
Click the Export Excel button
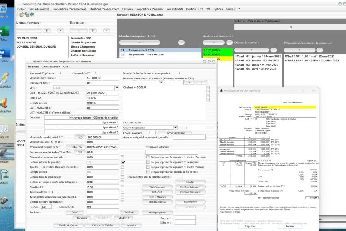[190, 201]
